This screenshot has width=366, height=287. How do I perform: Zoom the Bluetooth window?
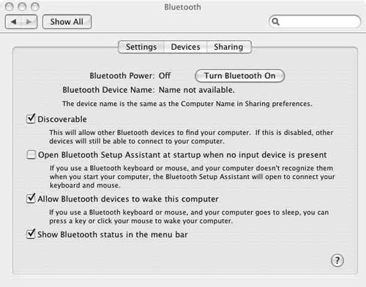point(35,7)
